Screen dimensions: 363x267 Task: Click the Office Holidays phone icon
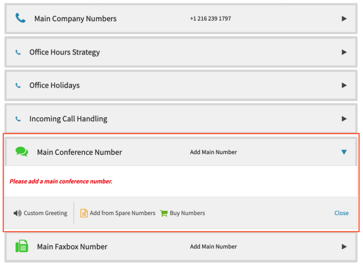[18, 86]
